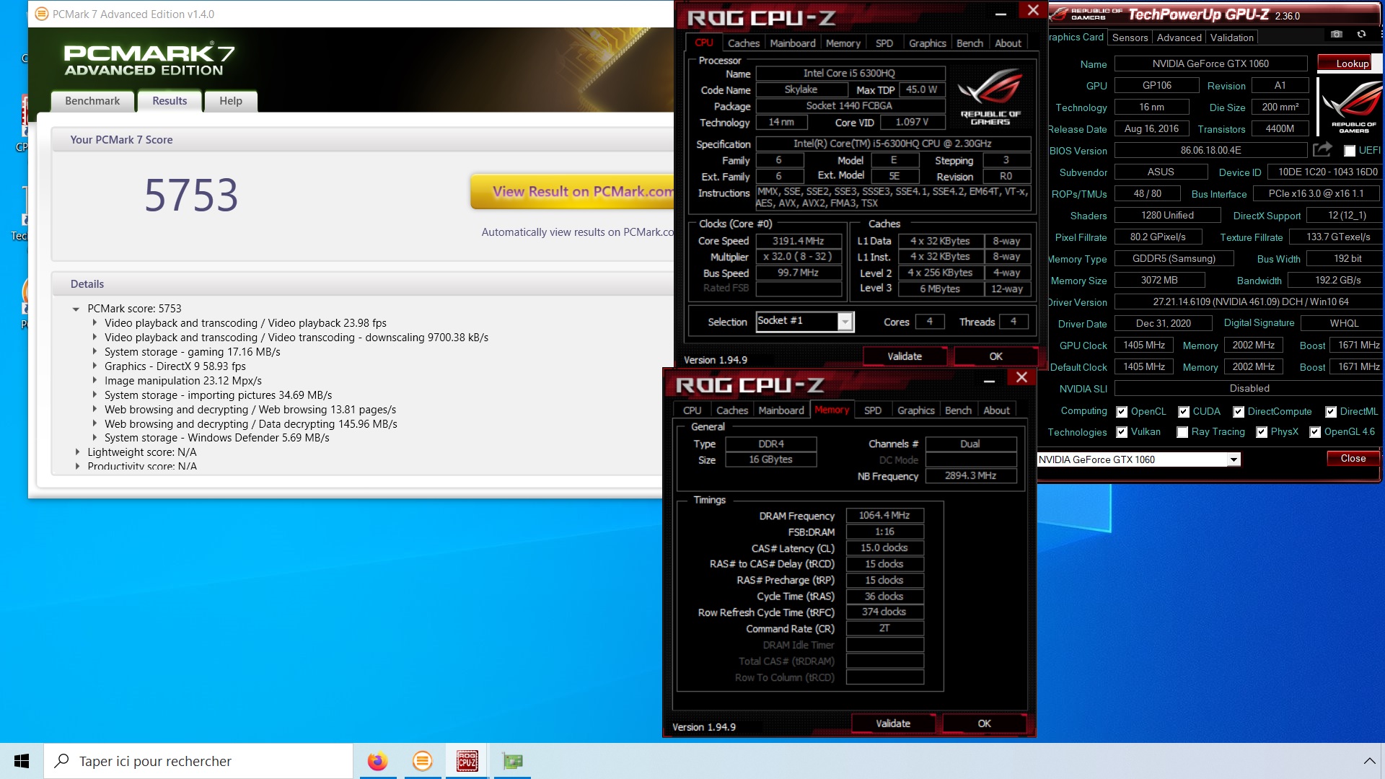Expand the Productivity score node
The width and height of the screenshot is (1385, 779).
point(77,467)
